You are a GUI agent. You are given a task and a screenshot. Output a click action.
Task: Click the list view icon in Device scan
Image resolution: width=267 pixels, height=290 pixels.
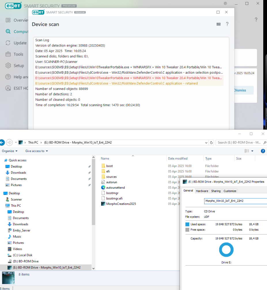tap(219, 24)
